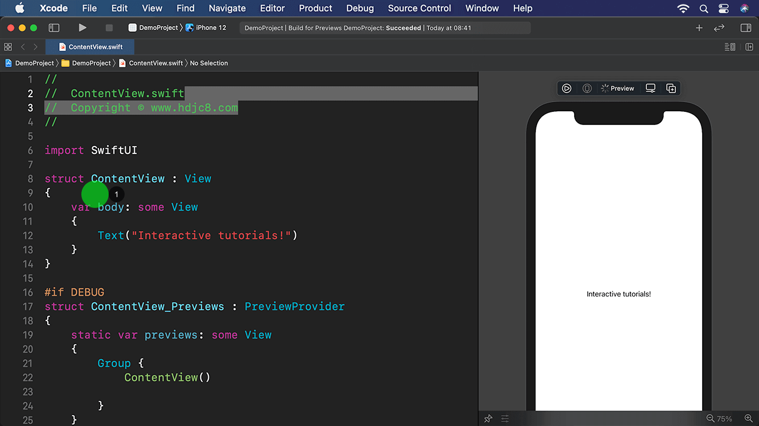Click 'static var previews: some View' line
This screenshot has width=759, height=426.
pos(171,335)
